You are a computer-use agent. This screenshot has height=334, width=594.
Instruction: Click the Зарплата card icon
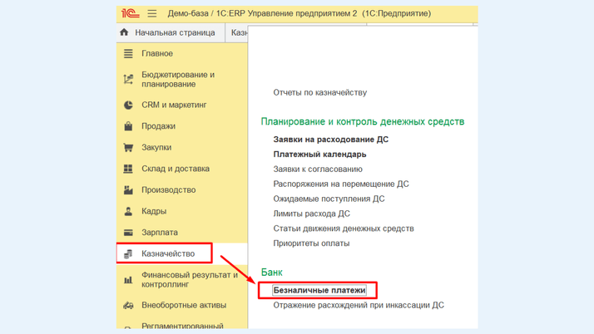128,233
